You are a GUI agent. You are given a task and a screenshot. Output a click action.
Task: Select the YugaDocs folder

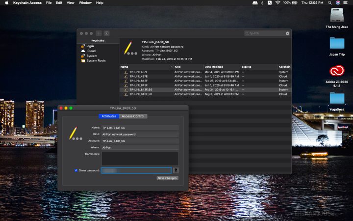coord(337,98)
